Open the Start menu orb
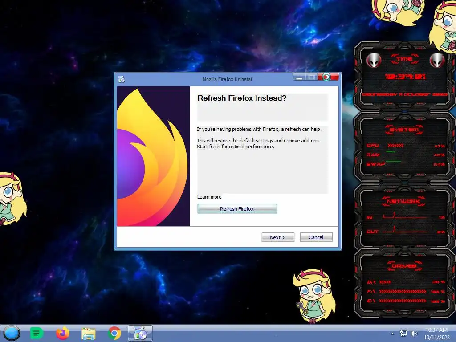 [12, 333]
